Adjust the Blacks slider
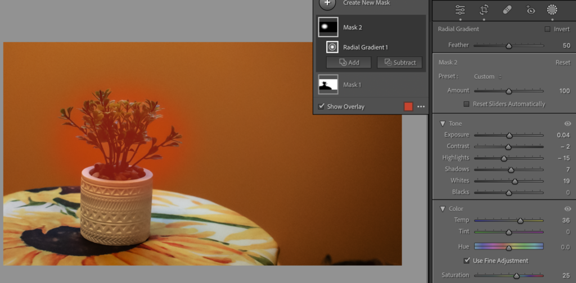The width and height of the screenshot is (576, 283). (508, 193)
